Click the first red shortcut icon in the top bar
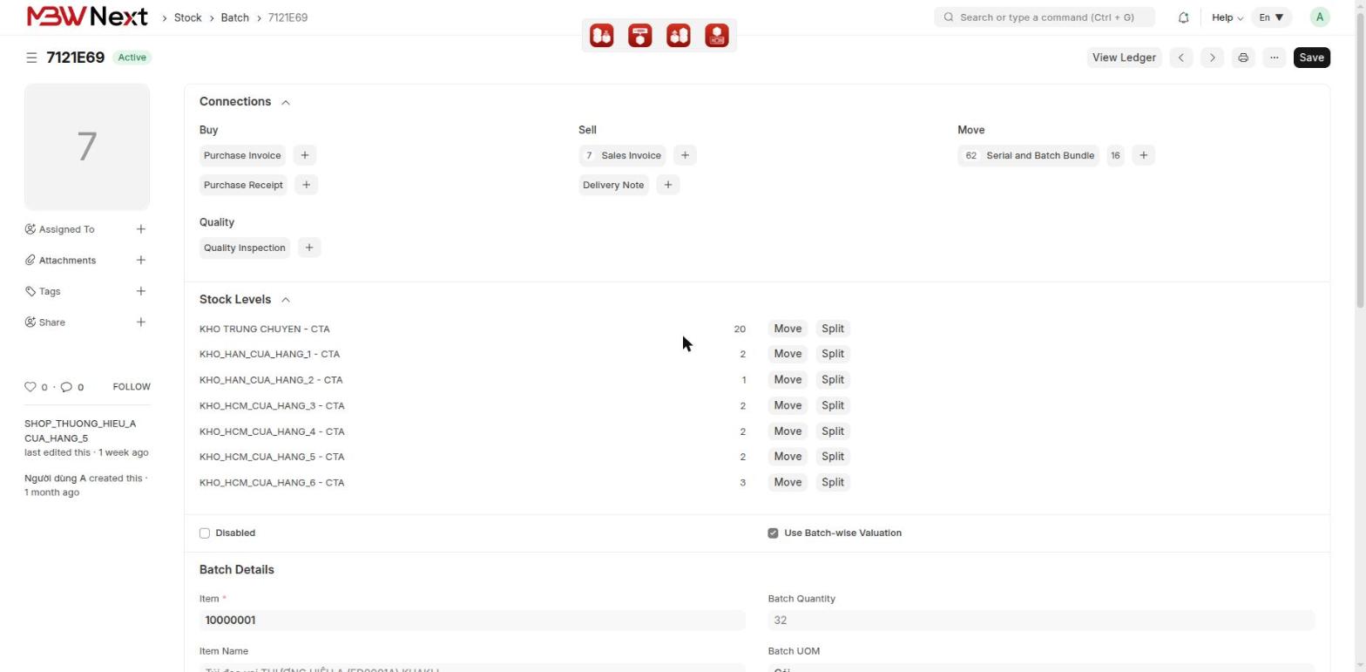This screenshot has height=672, width=1366. [602, 36]
